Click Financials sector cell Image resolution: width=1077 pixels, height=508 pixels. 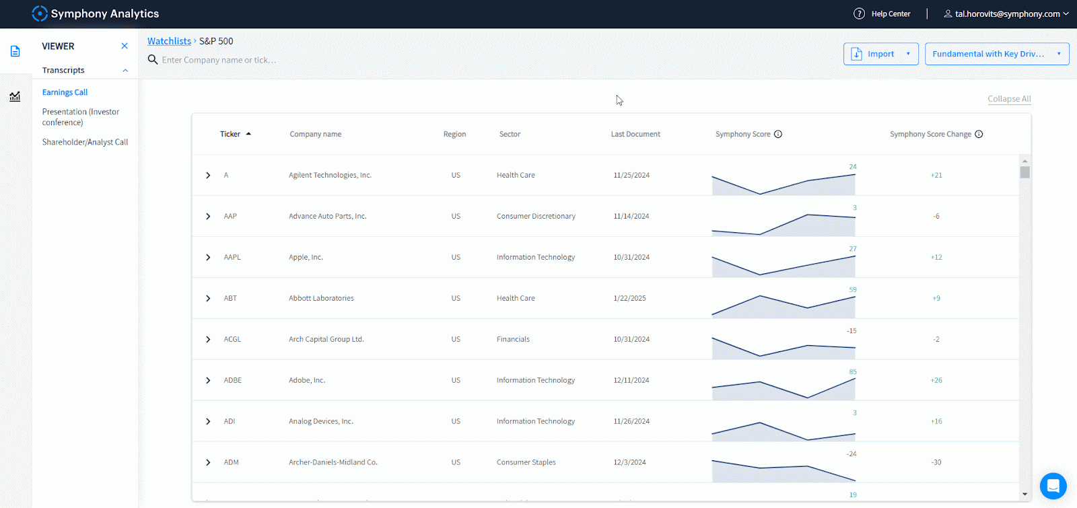point(513,339)
